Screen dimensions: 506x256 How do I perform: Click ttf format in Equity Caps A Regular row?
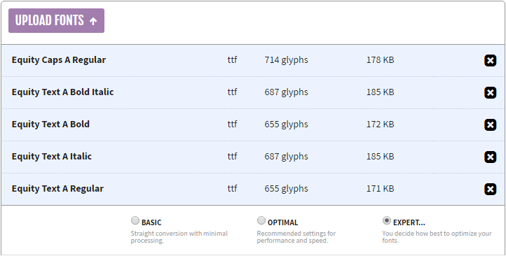click(233, 60)
